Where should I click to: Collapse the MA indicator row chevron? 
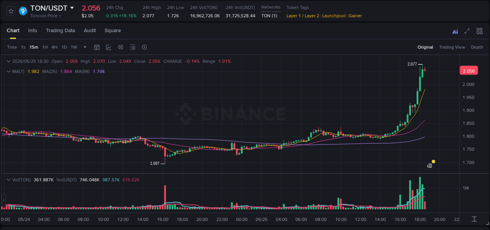(x=9, y=71)
